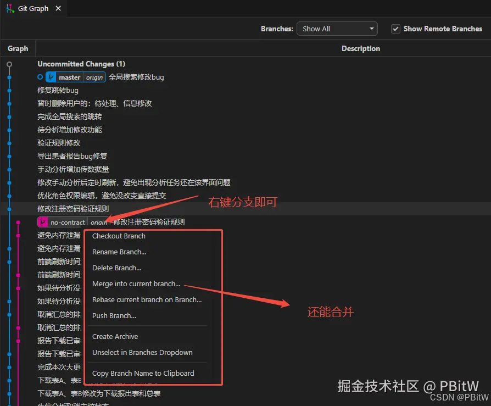Choose Push Branch... menu entry

pyautogui.click(x=114, y=316)
